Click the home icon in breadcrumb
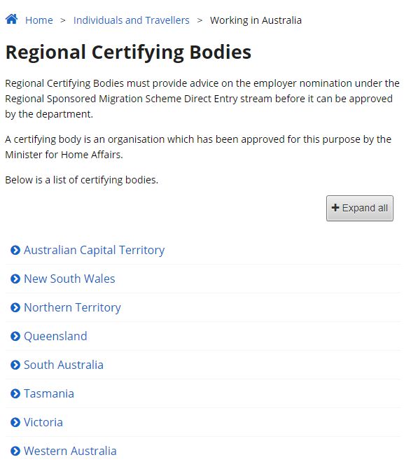The height and width of the screenshot is (462, 418). point(12,19)
